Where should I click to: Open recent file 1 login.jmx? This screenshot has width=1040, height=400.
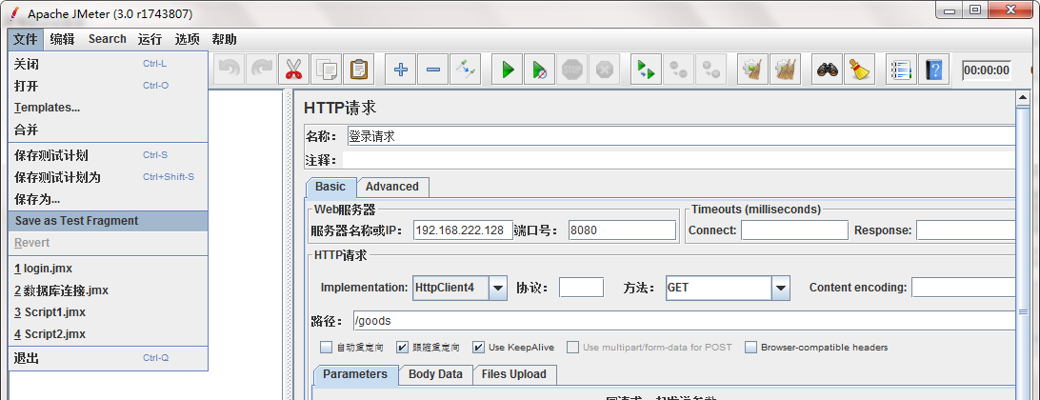pyautogui.click(x=109, y=269)
